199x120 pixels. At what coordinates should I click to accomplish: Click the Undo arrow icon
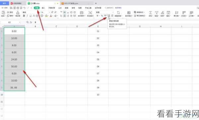coord(24,8)
